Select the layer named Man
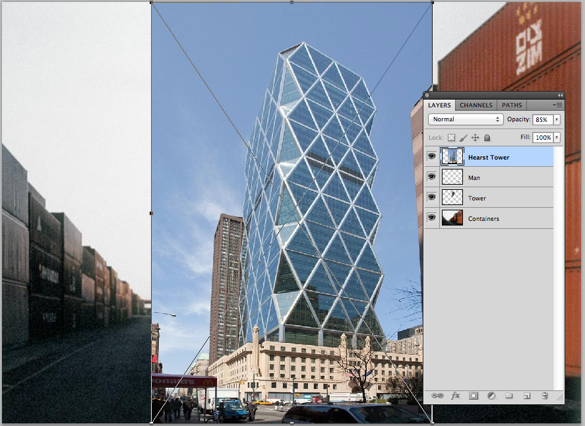585x426 pixels. click(474, 178)
